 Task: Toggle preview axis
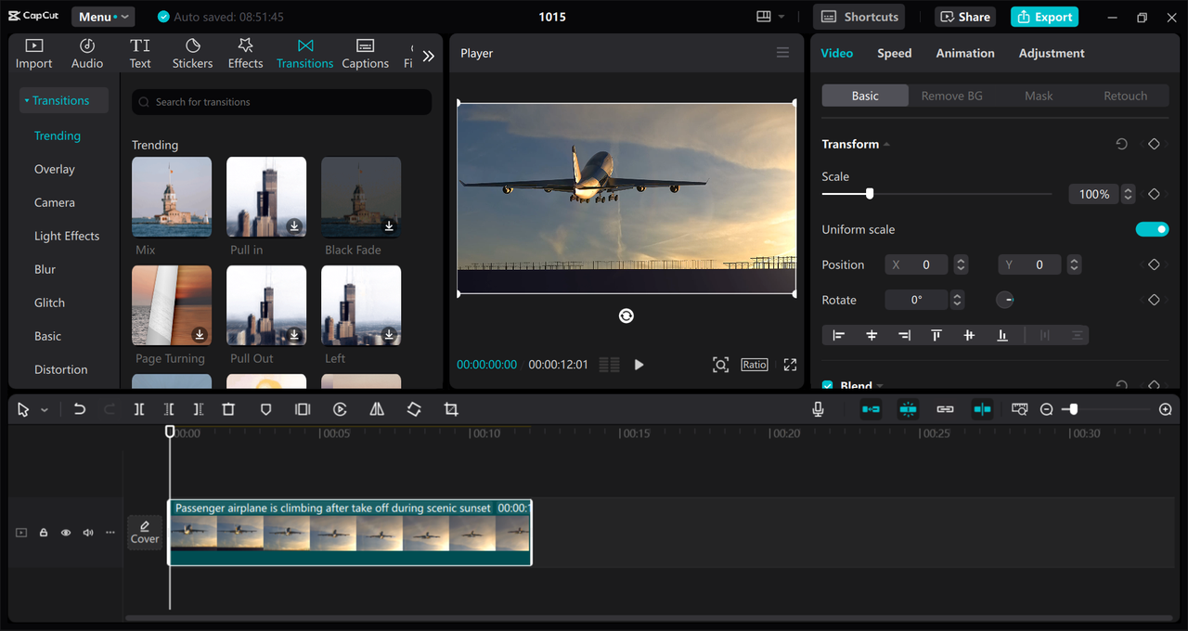click(982, 409)
